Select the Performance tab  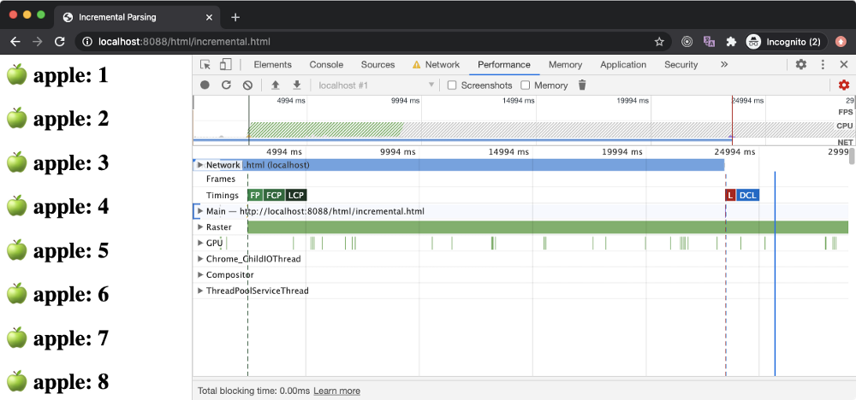[x=504, y=64]
